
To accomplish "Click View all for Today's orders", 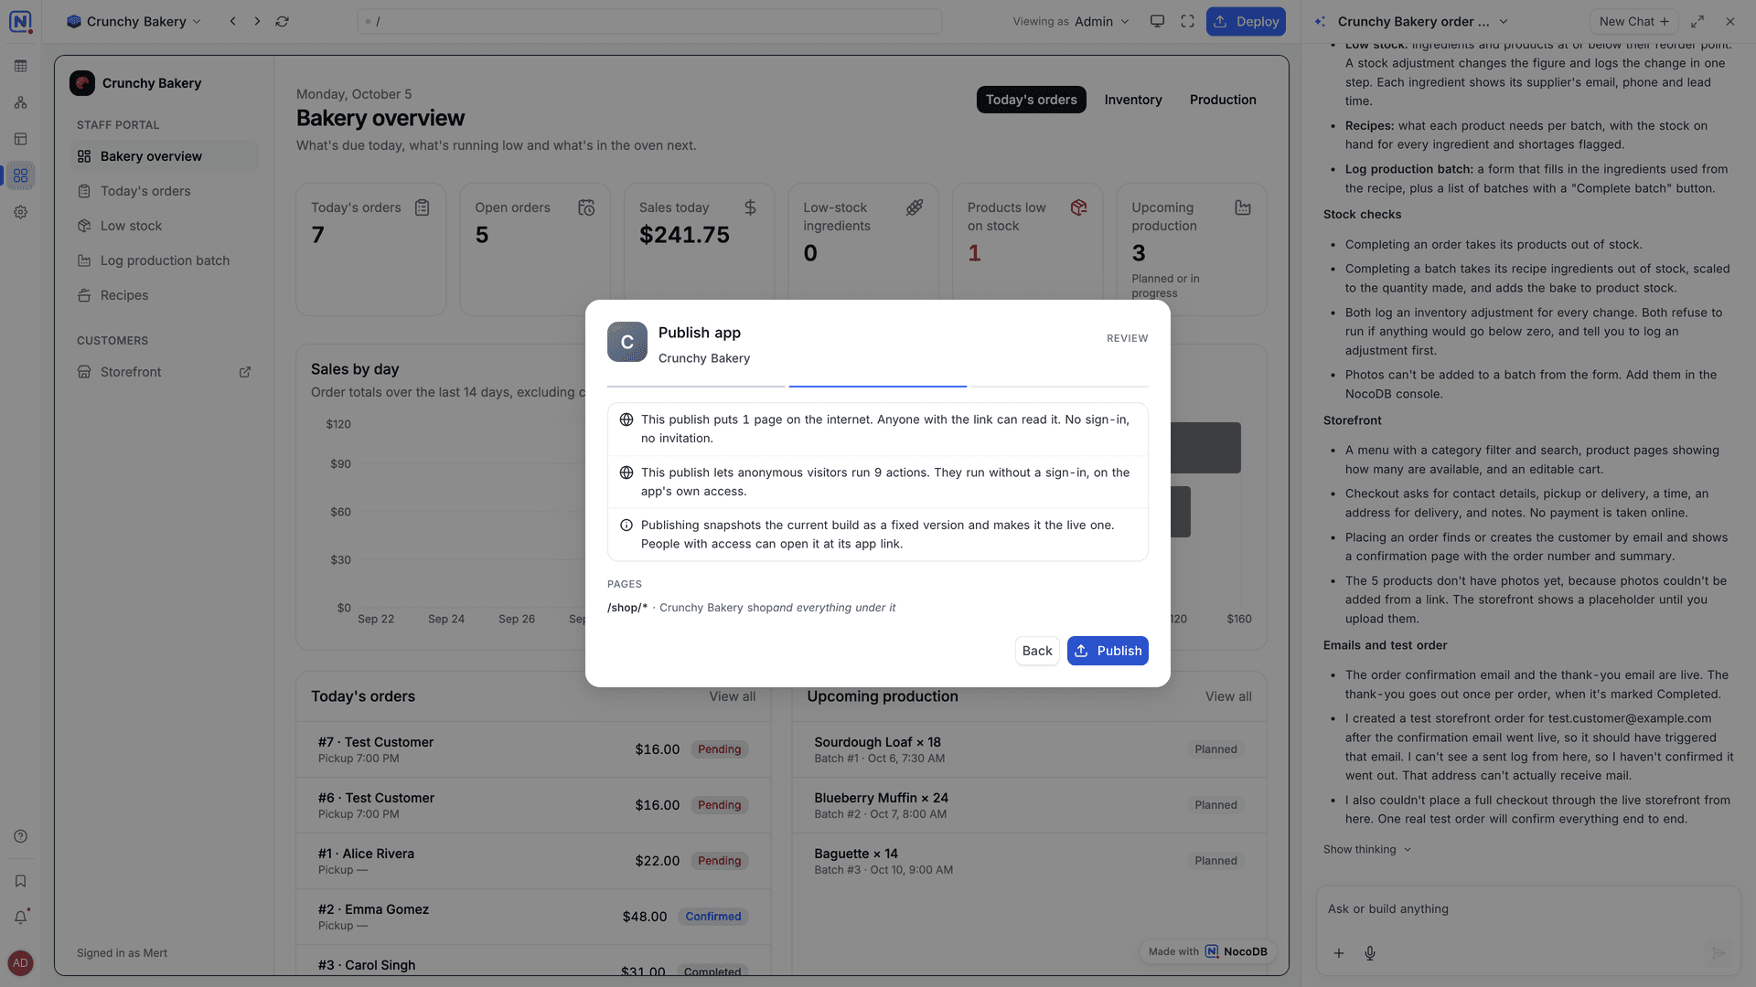I will coord(733,696).
